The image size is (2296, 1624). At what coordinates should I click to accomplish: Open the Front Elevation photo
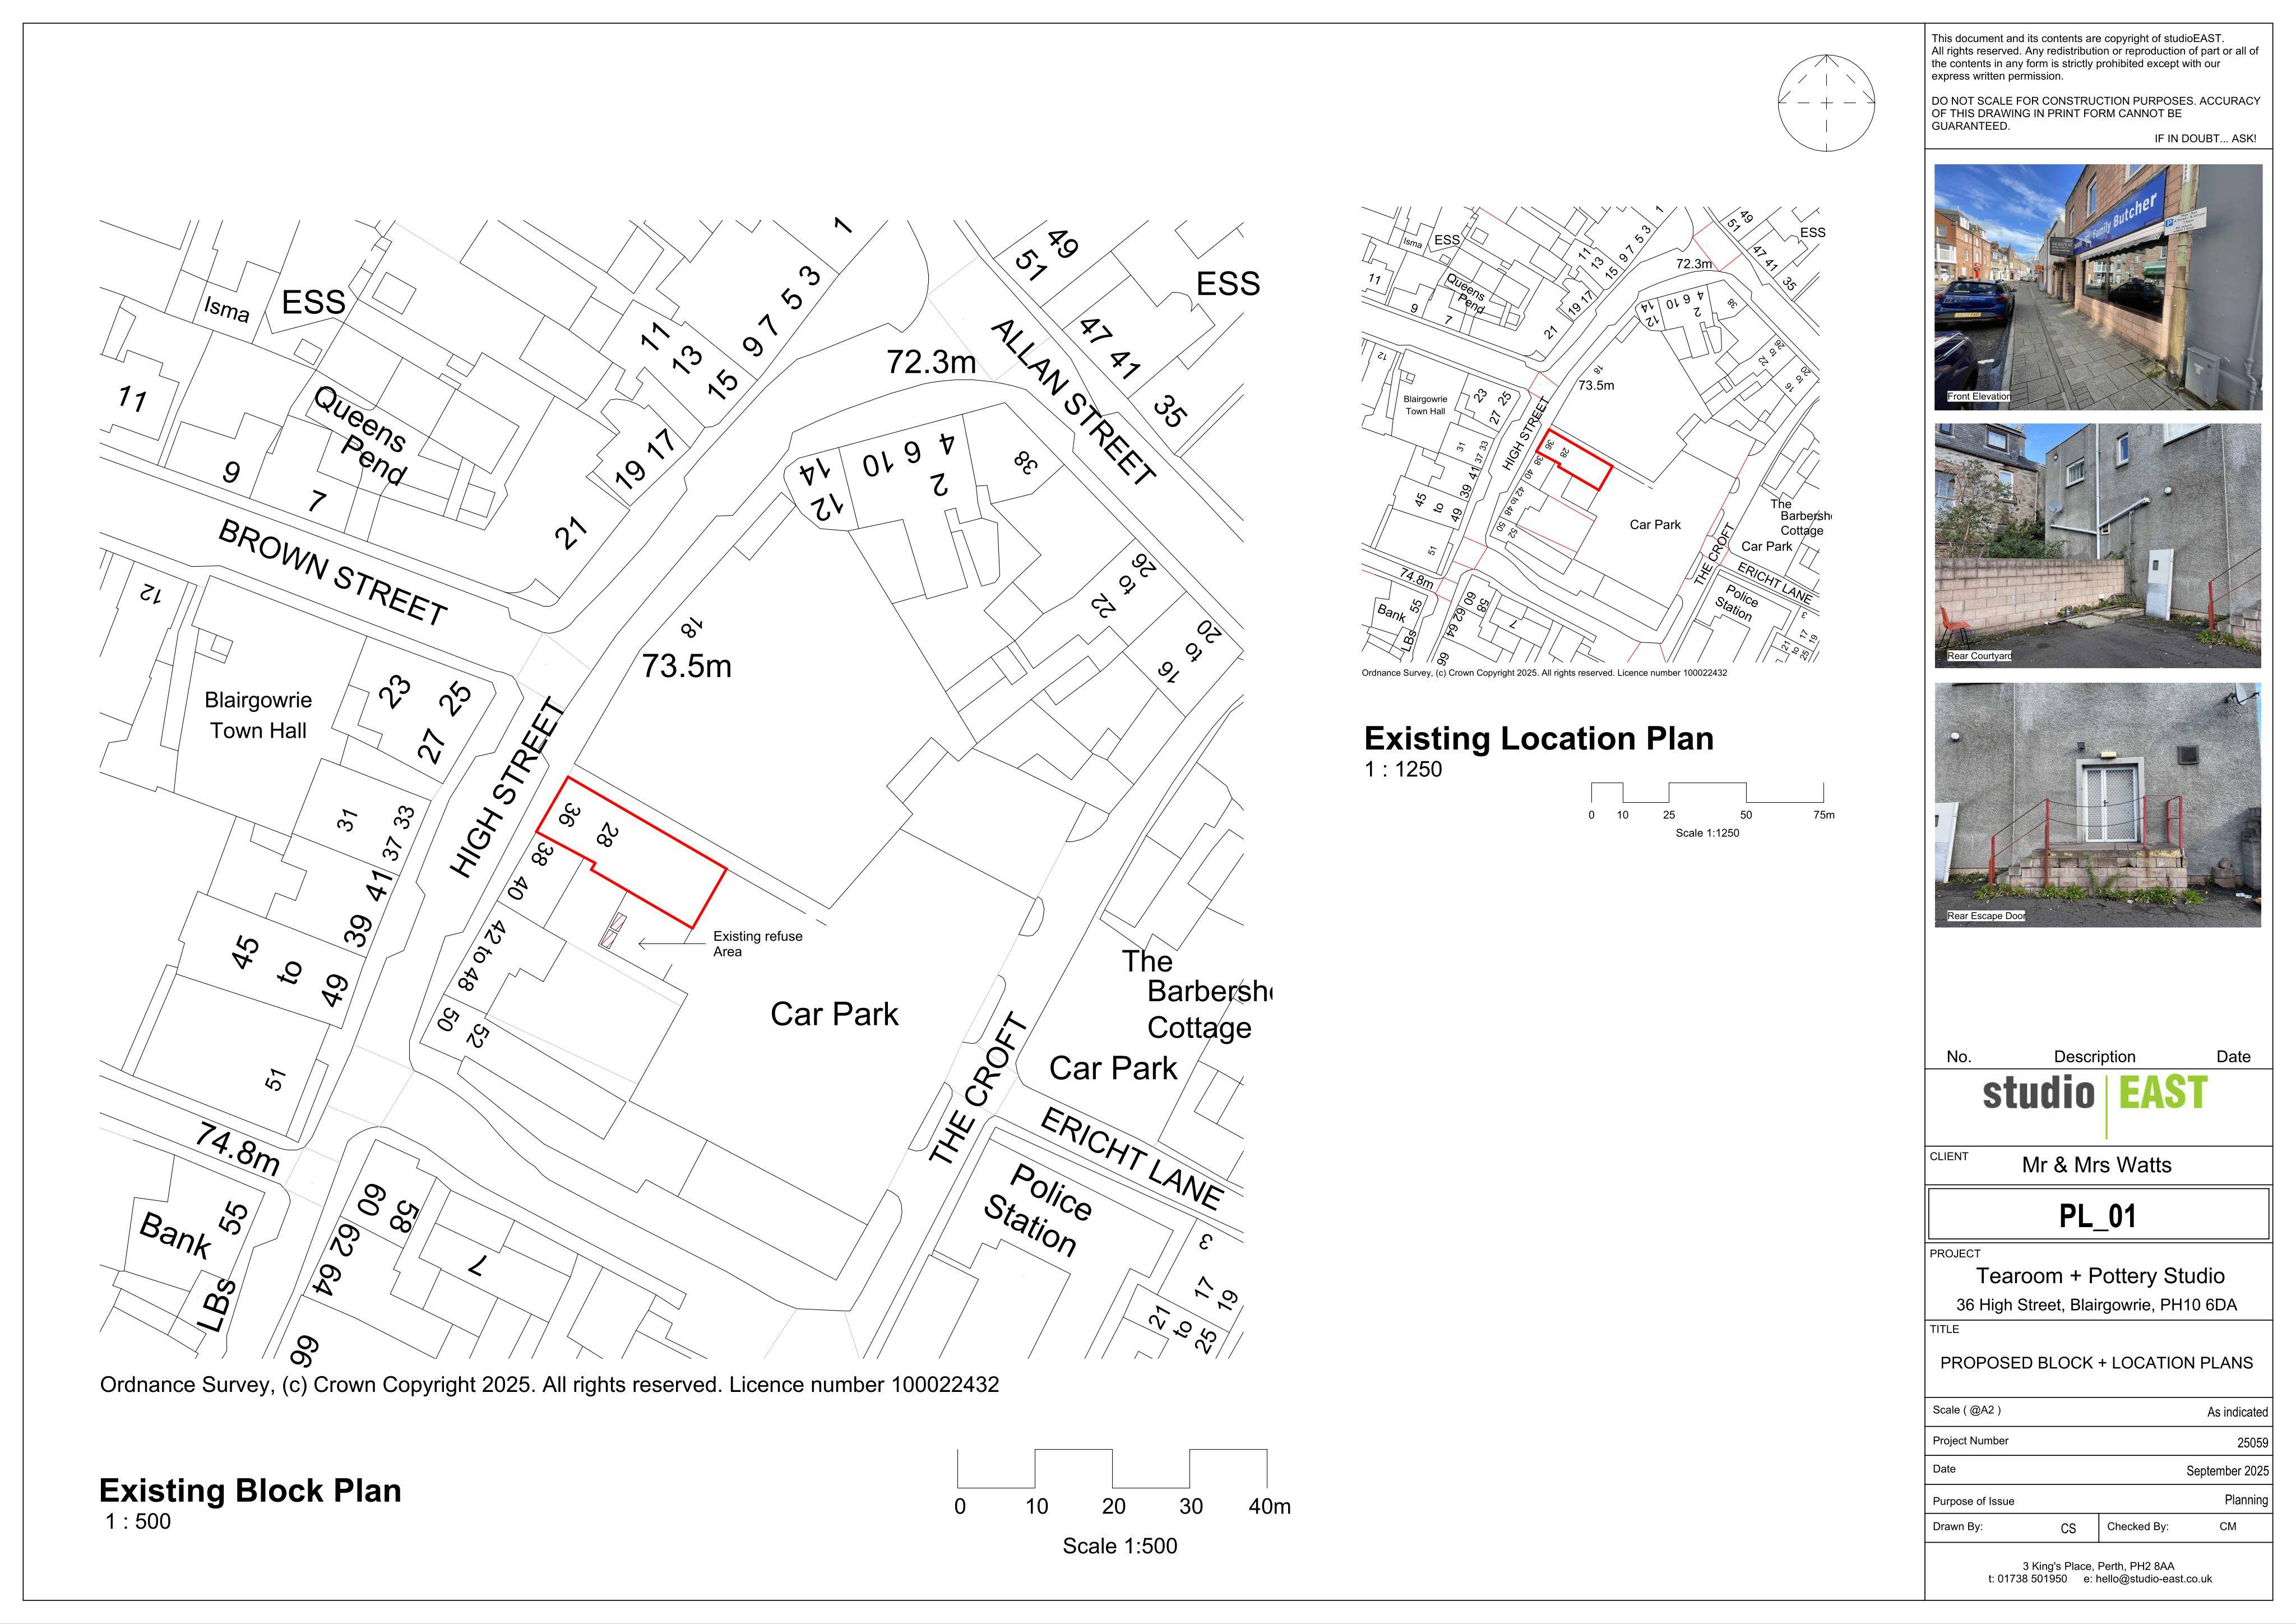point(2097,287)
